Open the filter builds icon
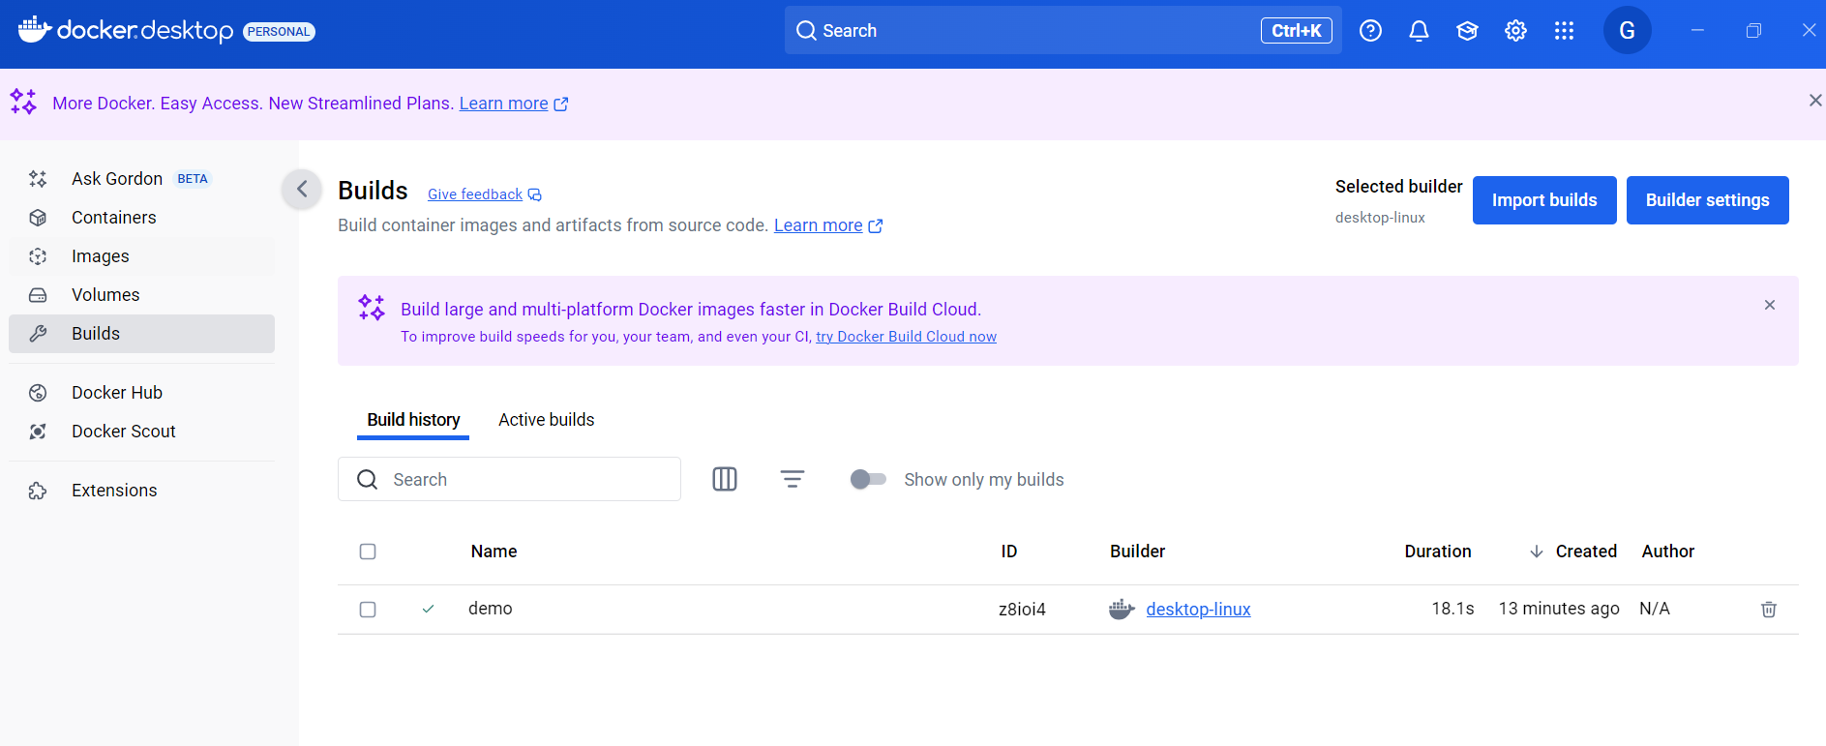This screenshot has height=746, width=1826. pos(793,479)
